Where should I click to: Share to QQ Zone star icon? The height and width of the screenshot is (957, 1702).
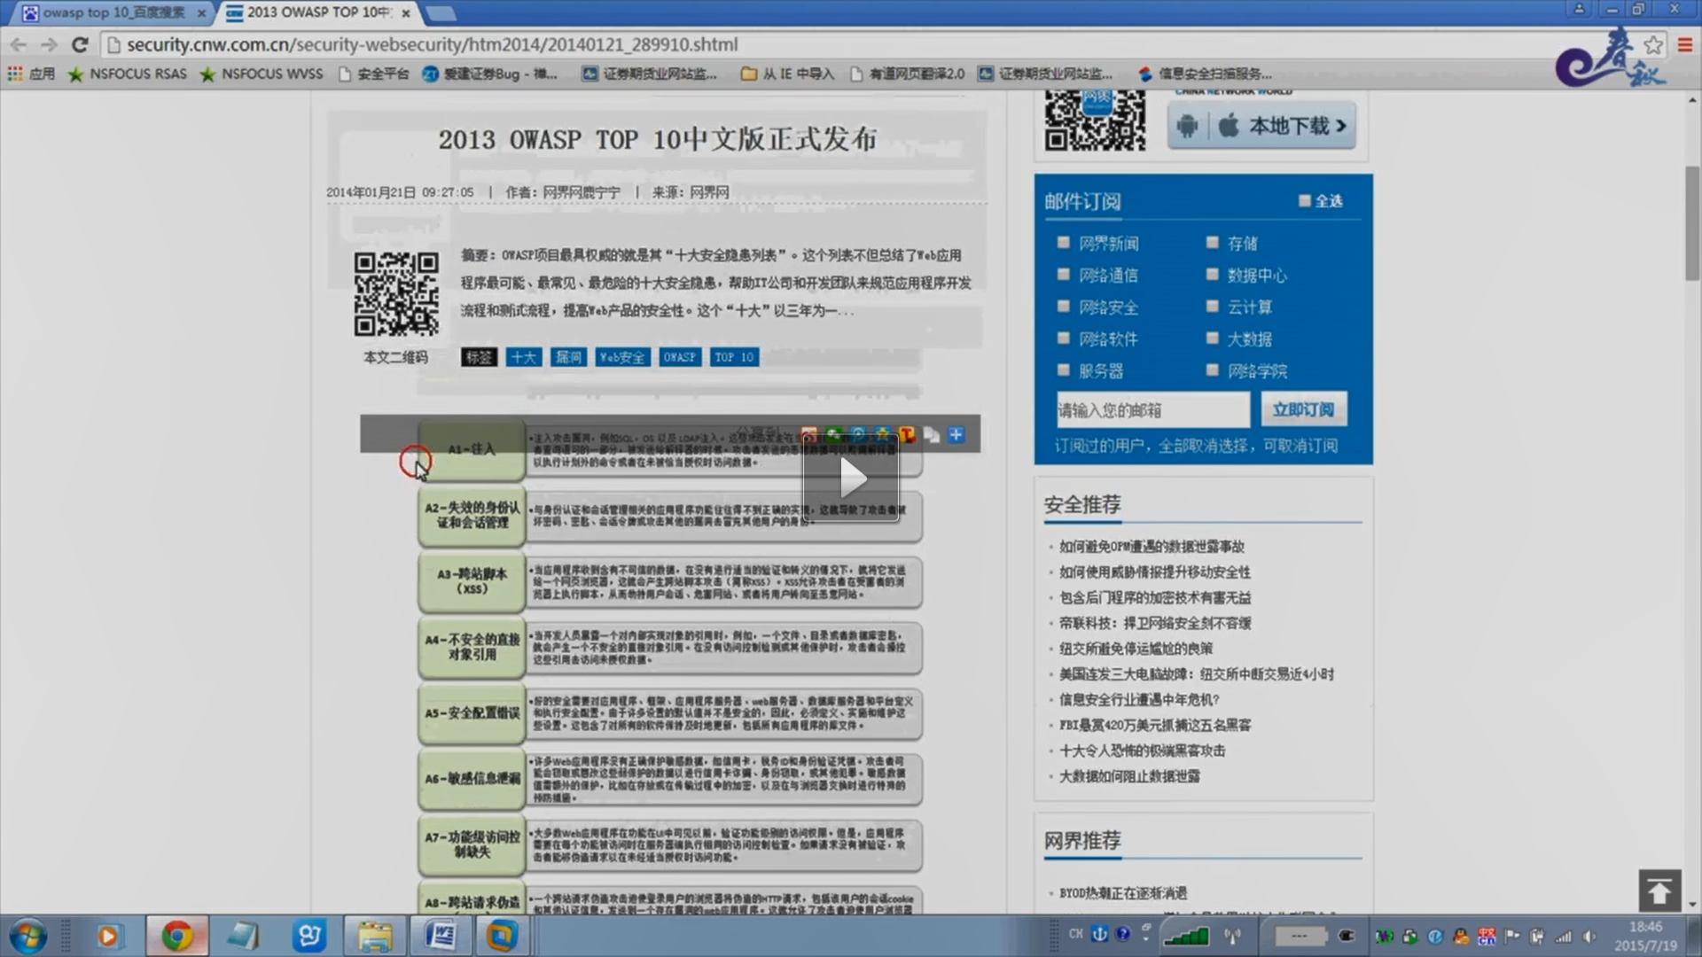pyautogui.click(x=883, y=434)
